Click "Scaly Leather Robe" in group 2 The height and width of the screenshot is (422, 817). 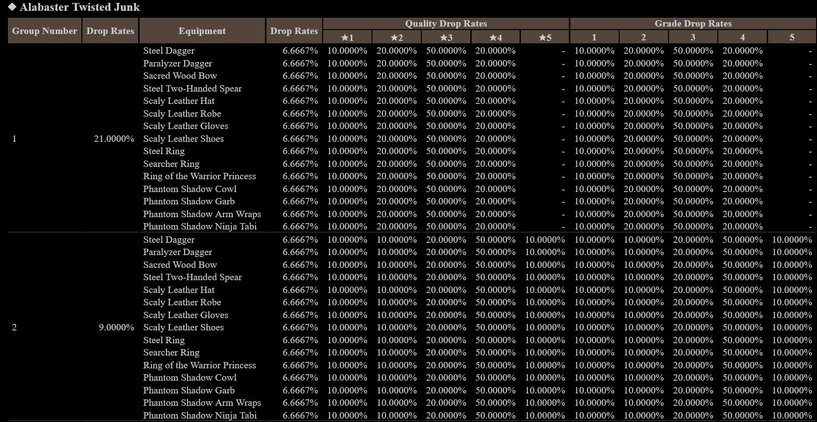click(x=182, y=302)
